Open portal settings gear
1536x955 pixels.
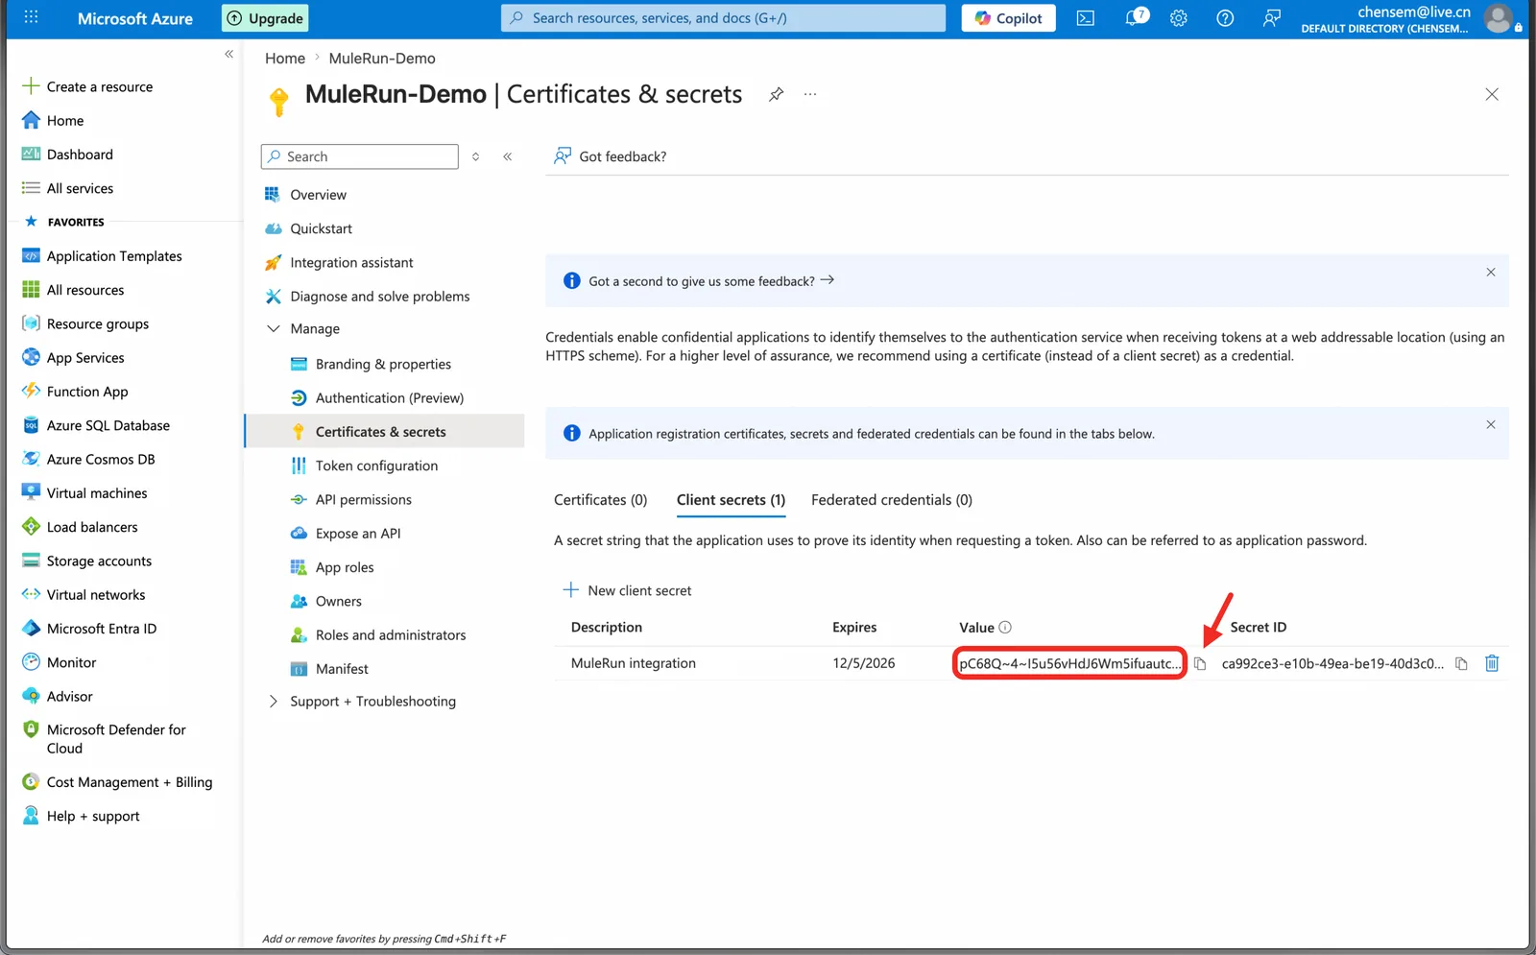[1179, 18]
